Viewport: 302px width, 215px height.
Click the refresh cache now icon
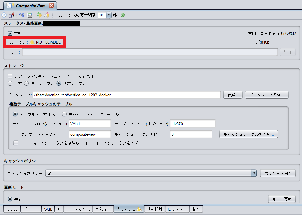coord(39,15)
